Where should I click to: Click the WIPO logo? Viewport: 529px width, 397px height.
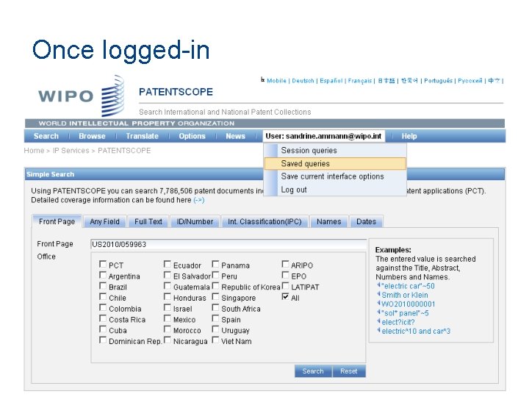coord(82,96)
